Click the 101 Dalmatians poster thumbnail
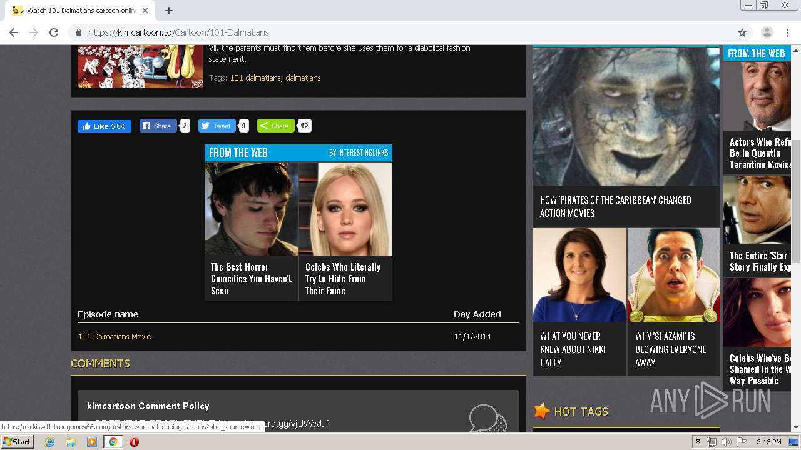This screenshot has width=801, height=450. coord(140,66)
